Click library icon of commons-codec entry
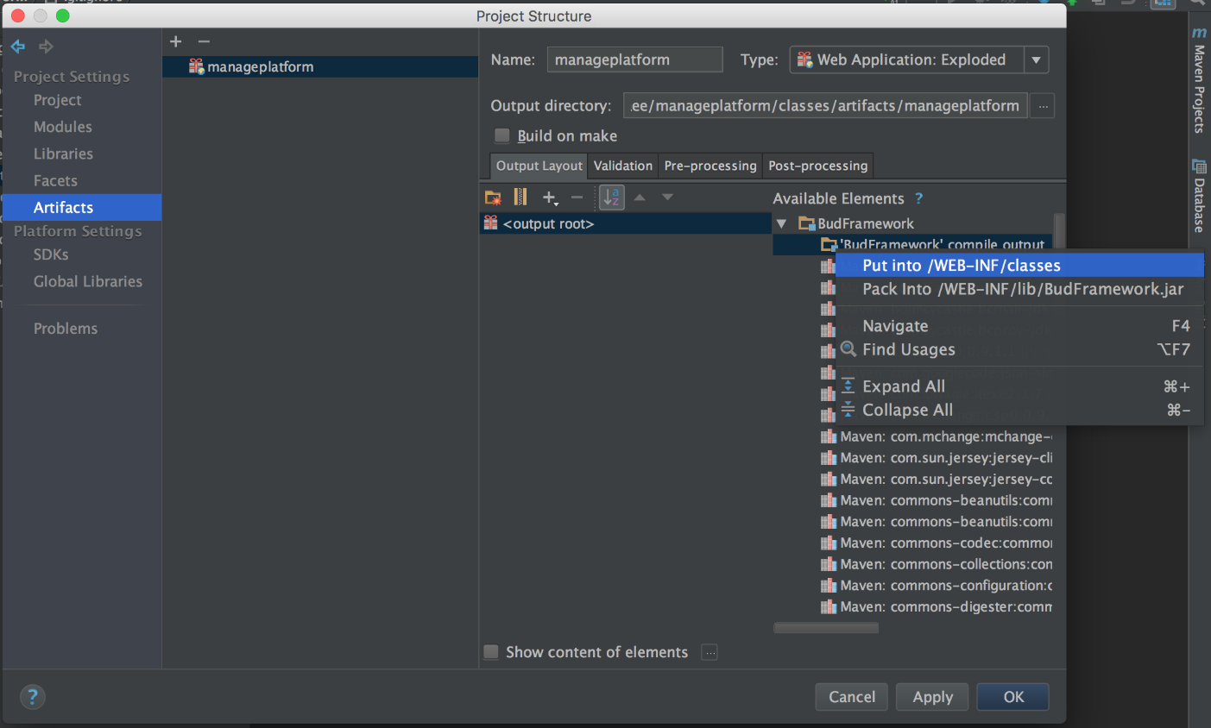This screenshot has width=1211, height=728. [829, 543]
